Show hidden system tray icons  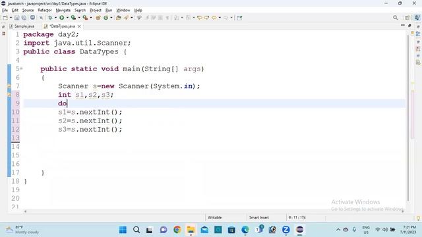point(338,230)
